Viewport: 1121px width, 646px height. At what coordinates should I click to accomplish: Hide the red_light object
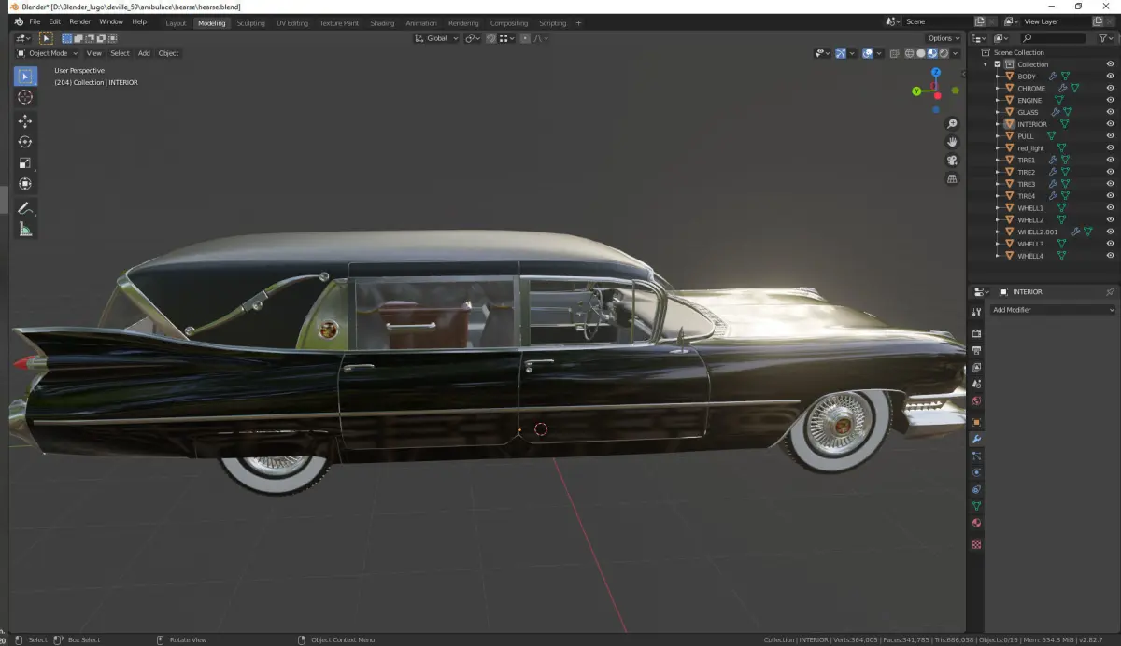(x=1110, y=147)
